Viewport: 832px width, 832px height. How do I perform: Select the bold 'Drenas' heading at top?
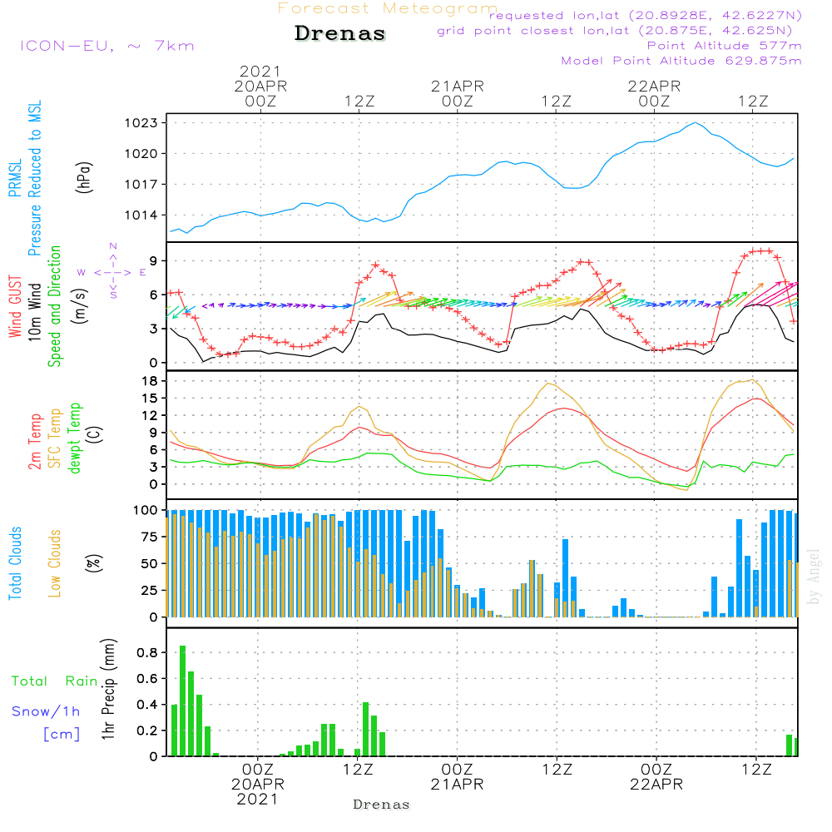click(x=339, y=33)
